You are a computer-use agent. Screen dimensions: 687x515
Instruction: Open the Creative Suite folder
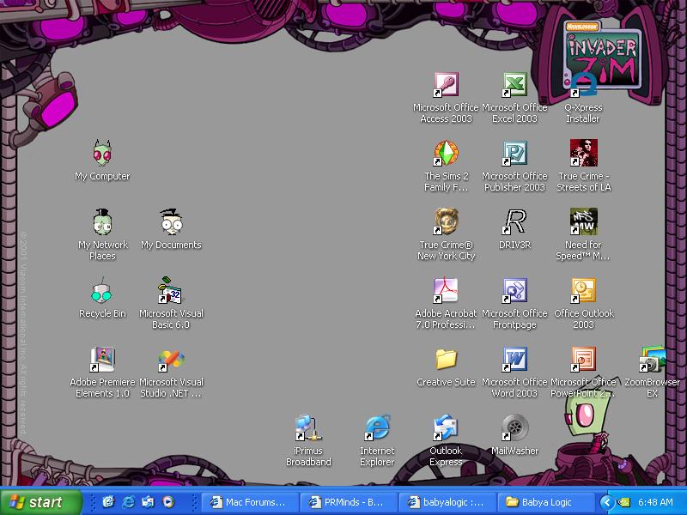pyautogui.click(x=446, y=359)
